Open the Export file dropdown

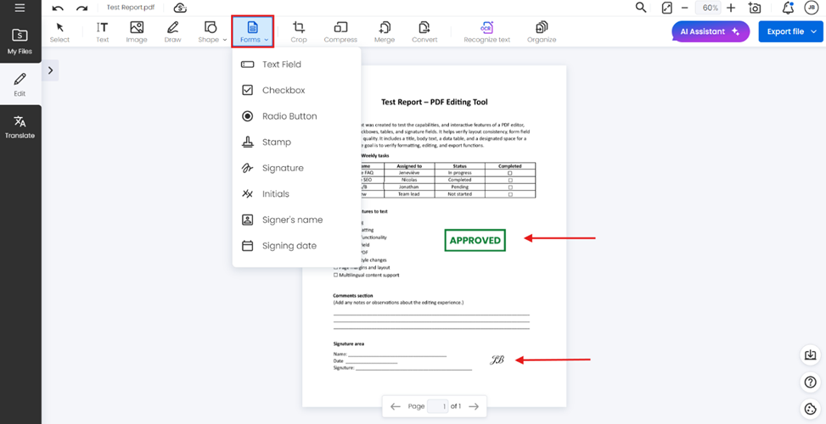[x=790, y=31]
